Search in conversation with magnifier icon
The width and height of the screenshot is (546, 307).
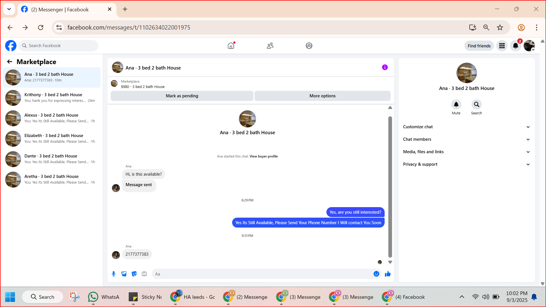pos(477,104)
